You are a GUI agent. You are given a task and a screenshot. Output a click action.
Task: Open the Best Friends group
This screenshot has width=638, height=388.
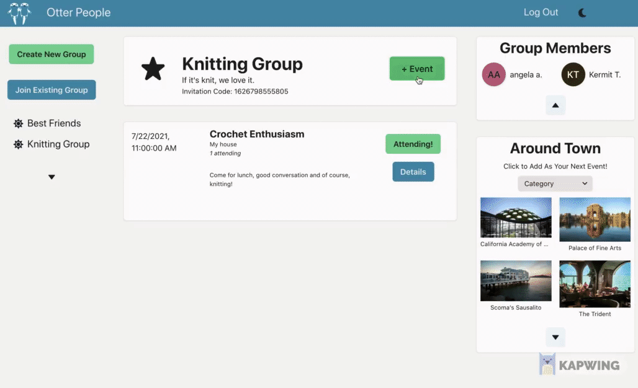click(54, 123)
